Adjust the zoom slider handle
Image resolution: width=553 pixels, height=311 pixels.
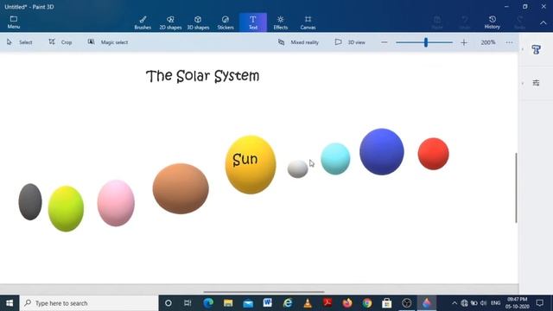tap(426, 42)
